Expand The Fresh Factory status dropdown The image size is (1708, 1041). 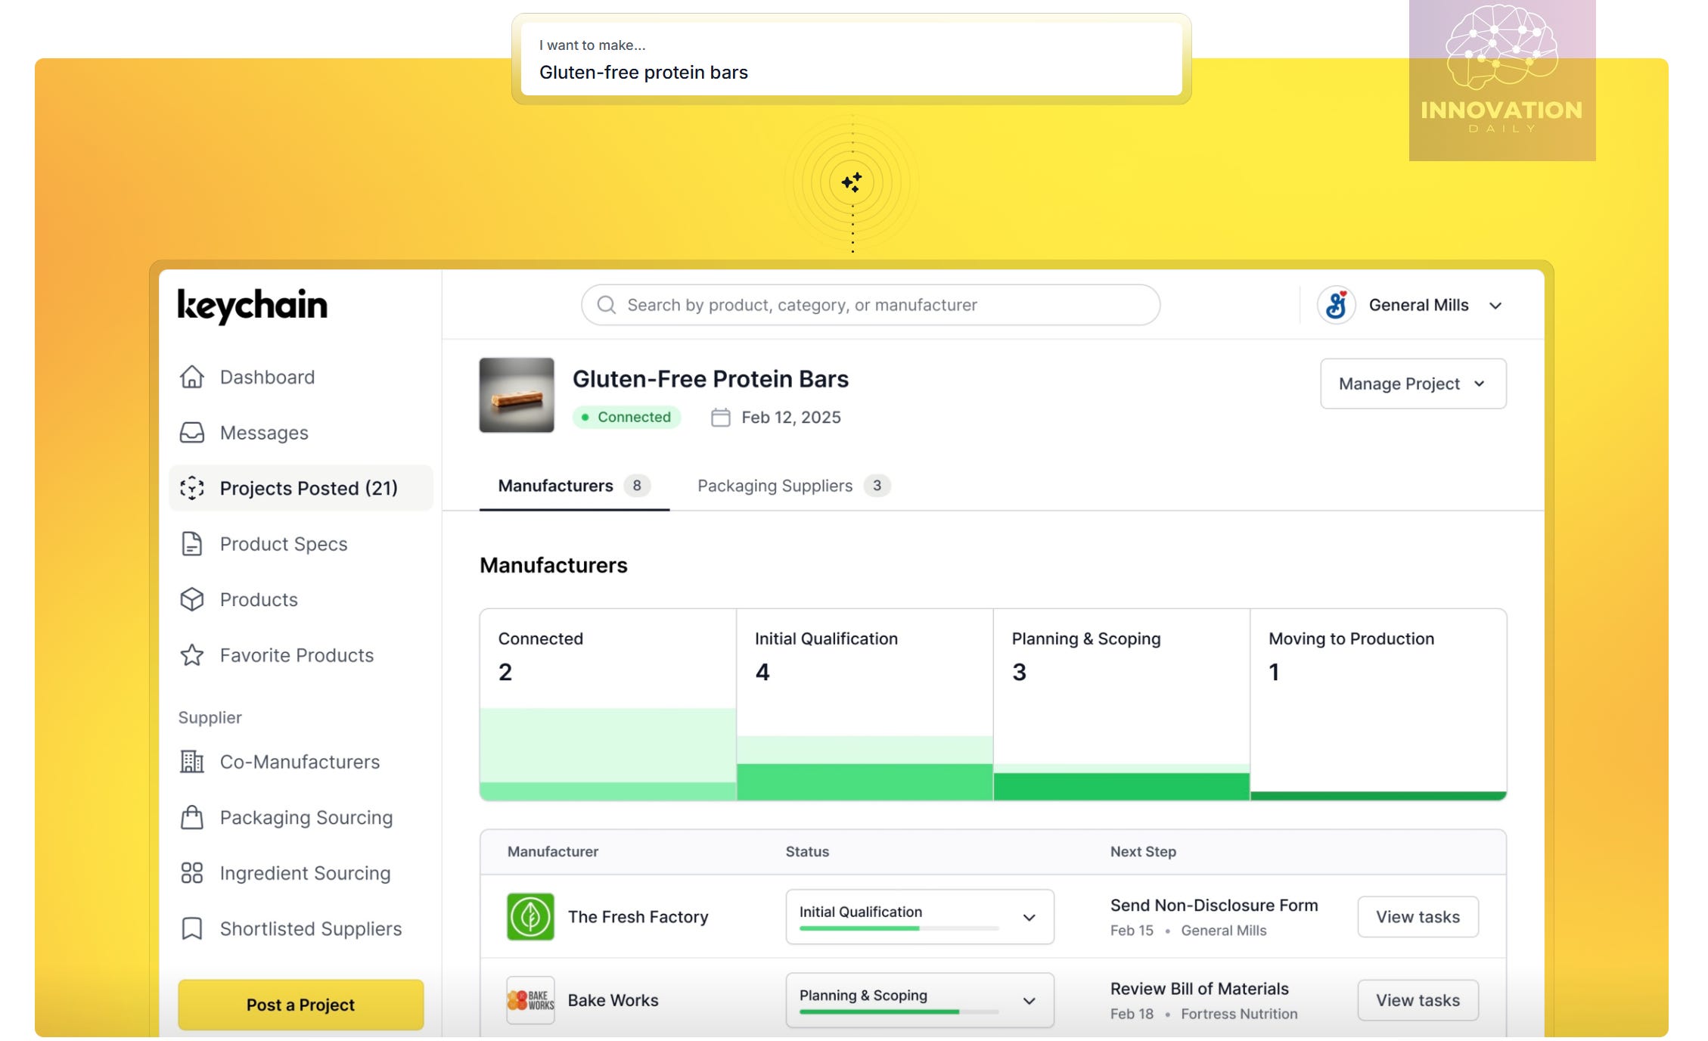pyautogui.click(x=1029, y=917)
